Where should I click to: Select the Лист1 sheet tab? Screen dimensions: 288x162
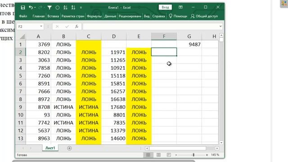(50, 148)
